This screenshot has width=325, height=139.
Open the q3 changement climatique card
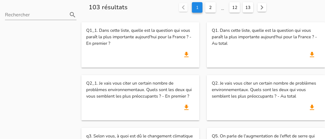tap(140, 134)
